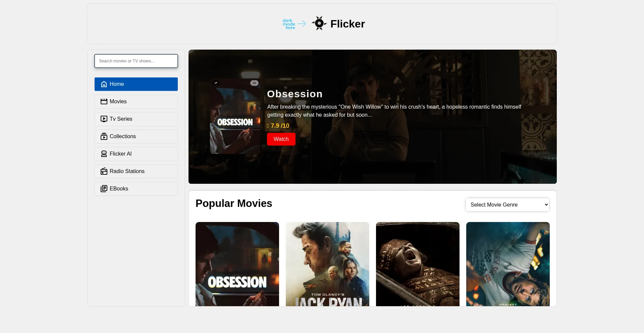The image size is (644, 333).
Task: Click the Home house icon
Action: (104, 84)
